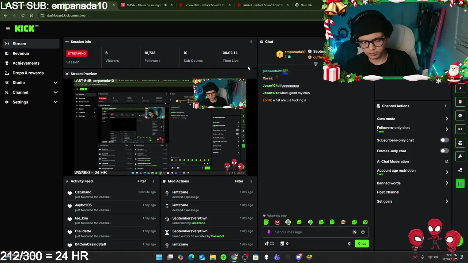Click the red STREAMING status badge

[x=77, y=53]
